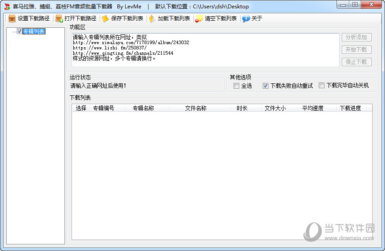Screen dimensions: 385x251
Task: Click the 开始下载 button
Action: pos(356,49)
